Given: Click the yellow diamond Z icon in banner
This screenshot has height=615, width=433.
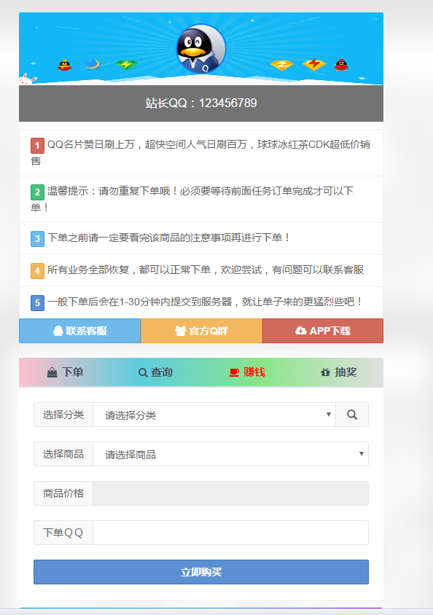Looking at the screenshot, I should tap(281, 65).
